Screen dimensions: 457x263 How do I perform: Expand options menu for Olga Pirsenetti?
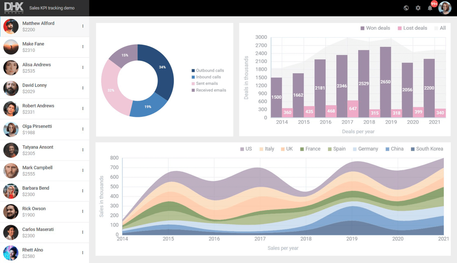point(83,129)
